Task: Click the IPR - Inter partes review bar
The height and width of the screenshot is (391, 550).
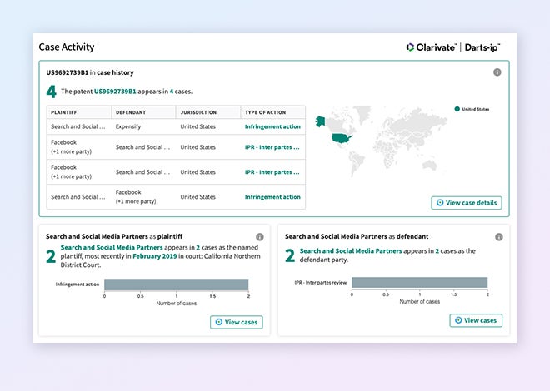Action: click(419, 283)
